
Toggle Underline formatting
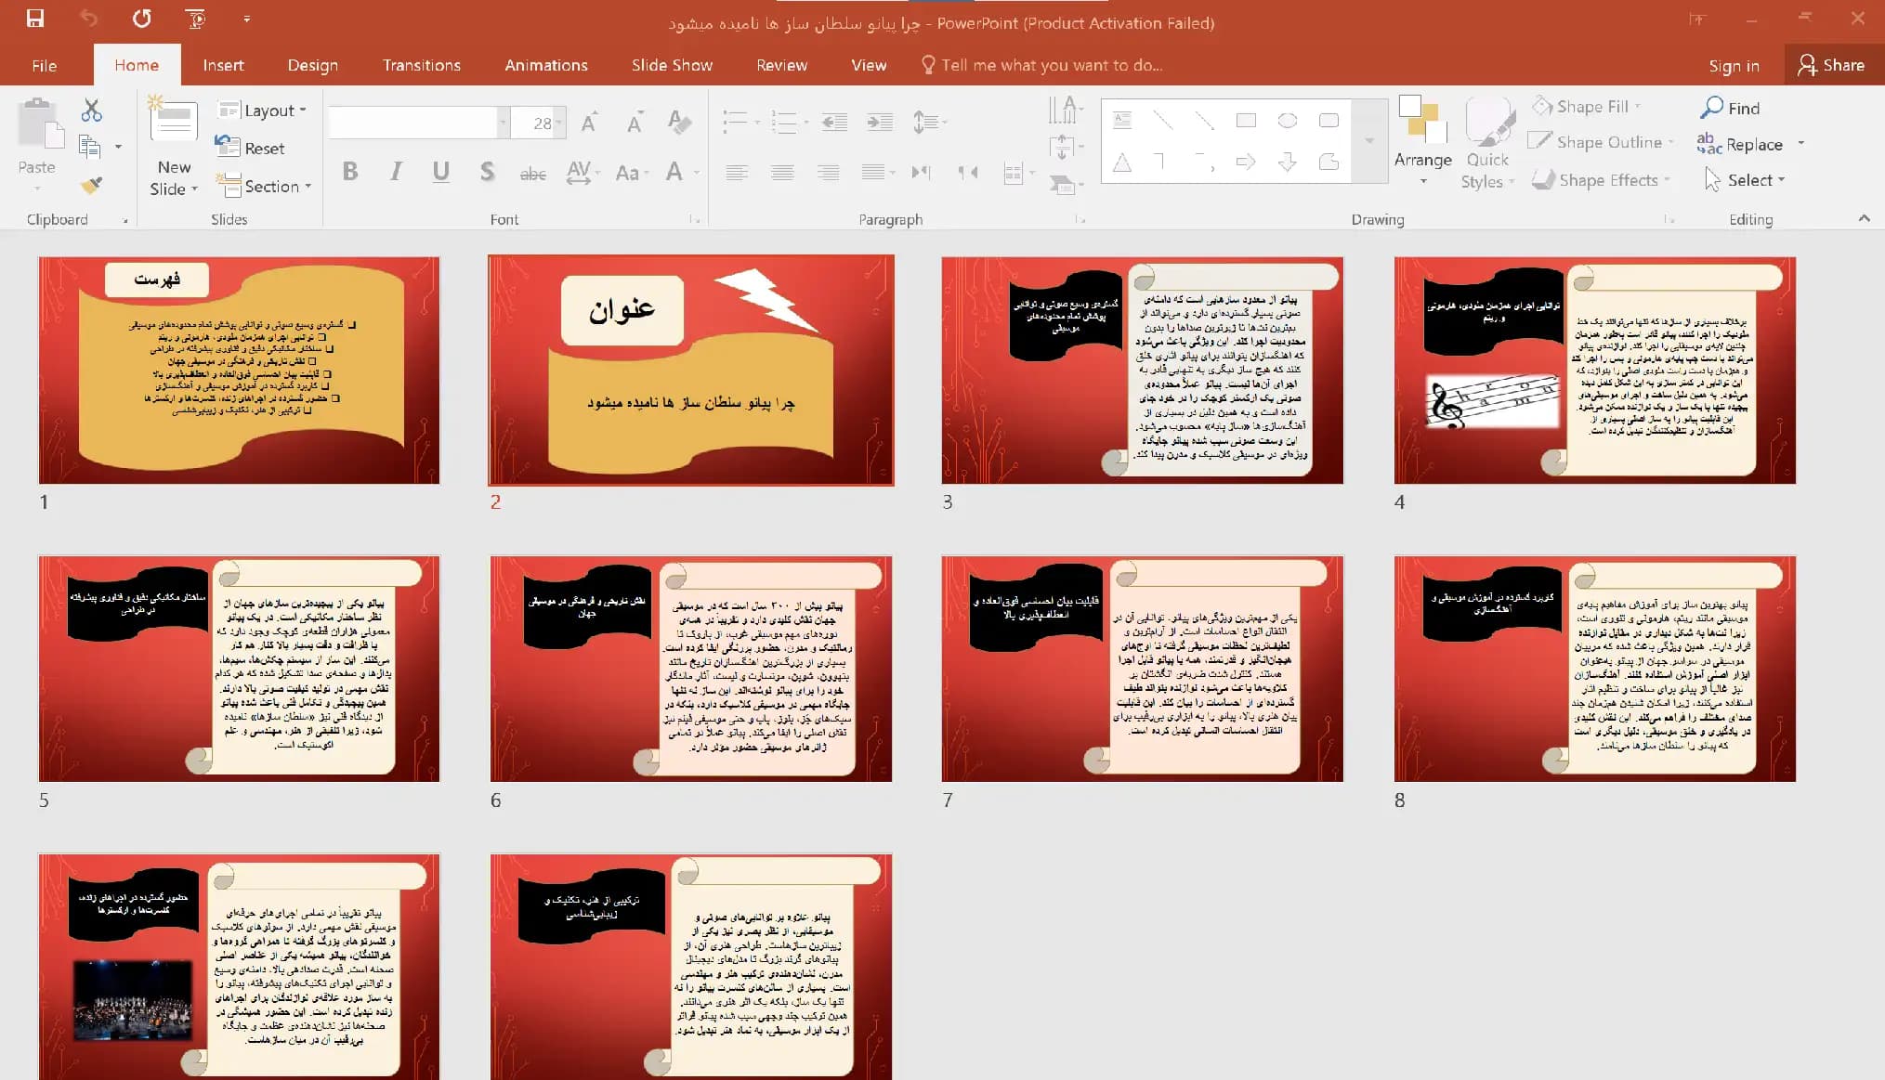click(x=441, y=172)
